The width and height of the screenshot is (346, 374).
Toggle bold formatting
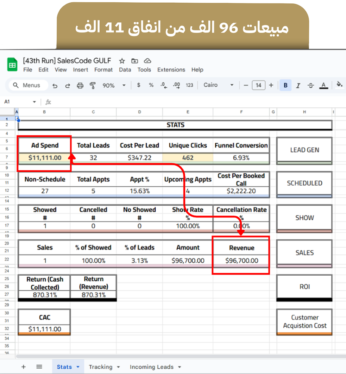click(286, 85)
